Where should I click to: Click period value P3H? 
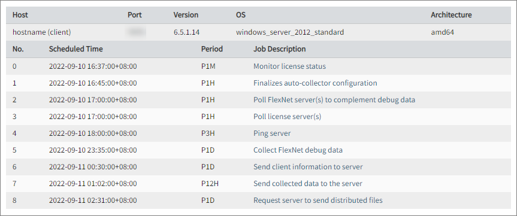[x=208, y=133]
